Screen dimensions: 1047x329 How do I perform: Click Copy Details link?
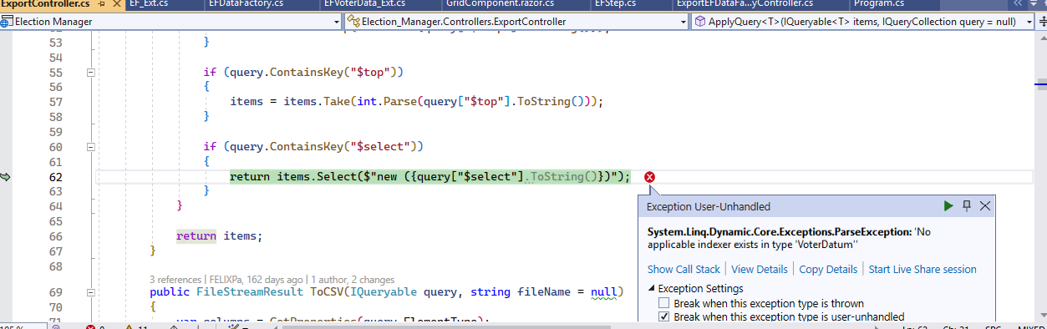click(828, 269)
